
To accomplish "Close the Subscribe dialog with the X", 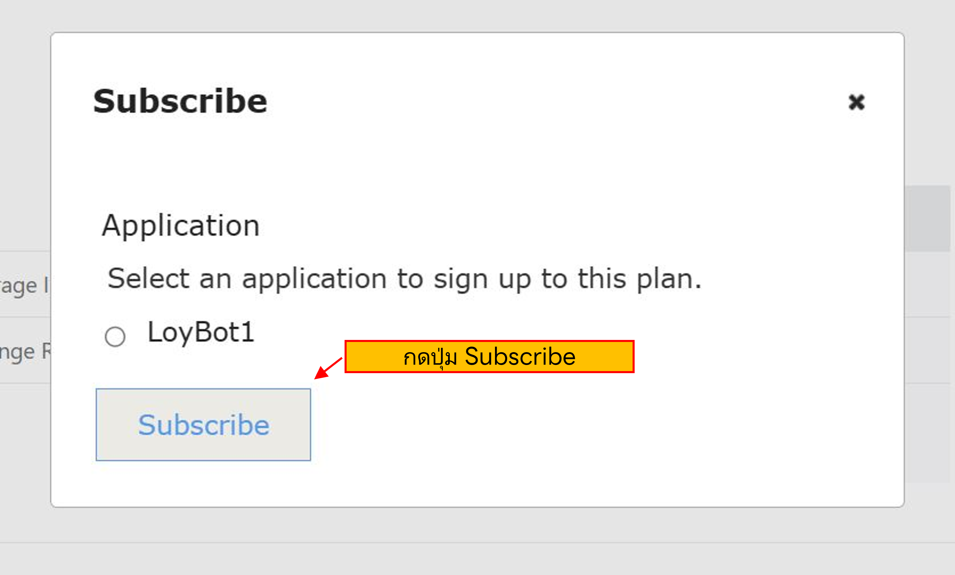I will click(x=856, y=102).
